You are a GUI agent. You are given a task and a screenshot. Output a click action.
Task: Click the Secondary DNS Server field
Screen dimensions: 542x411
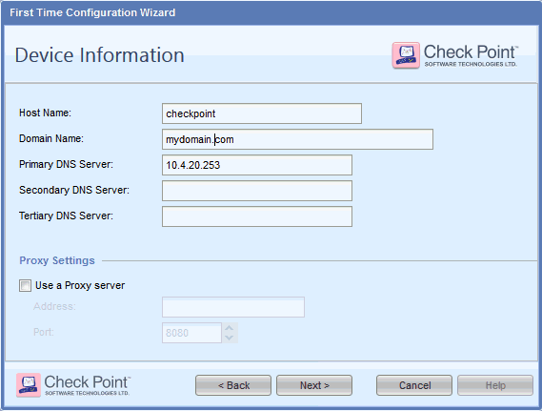click(257, 191)
